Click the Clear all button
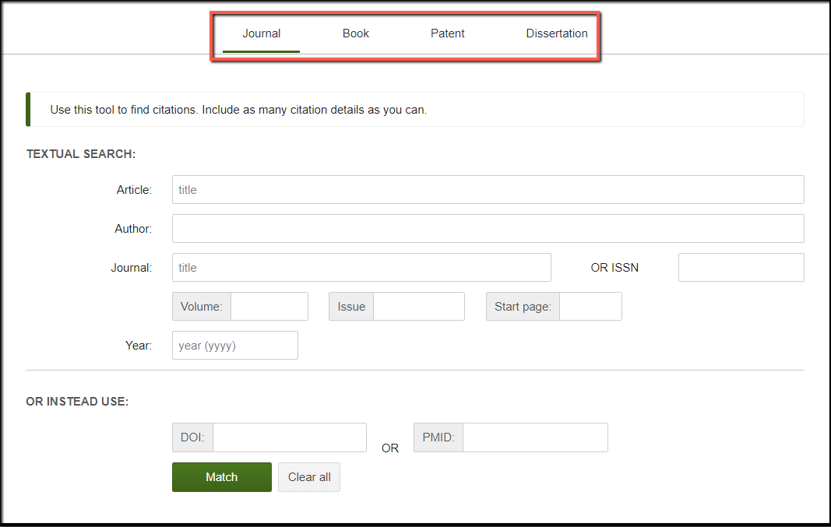The image size is (831, 527). (x=309, y=477)
